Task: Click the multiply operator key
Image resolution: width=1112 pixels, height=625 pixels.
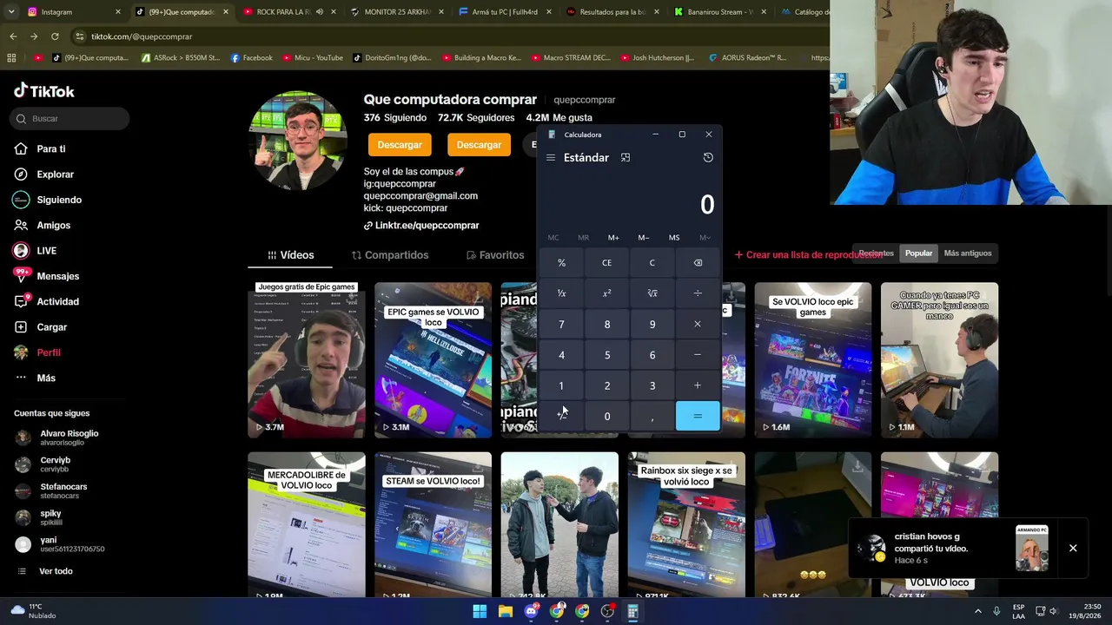Action: tap(698, 325)
